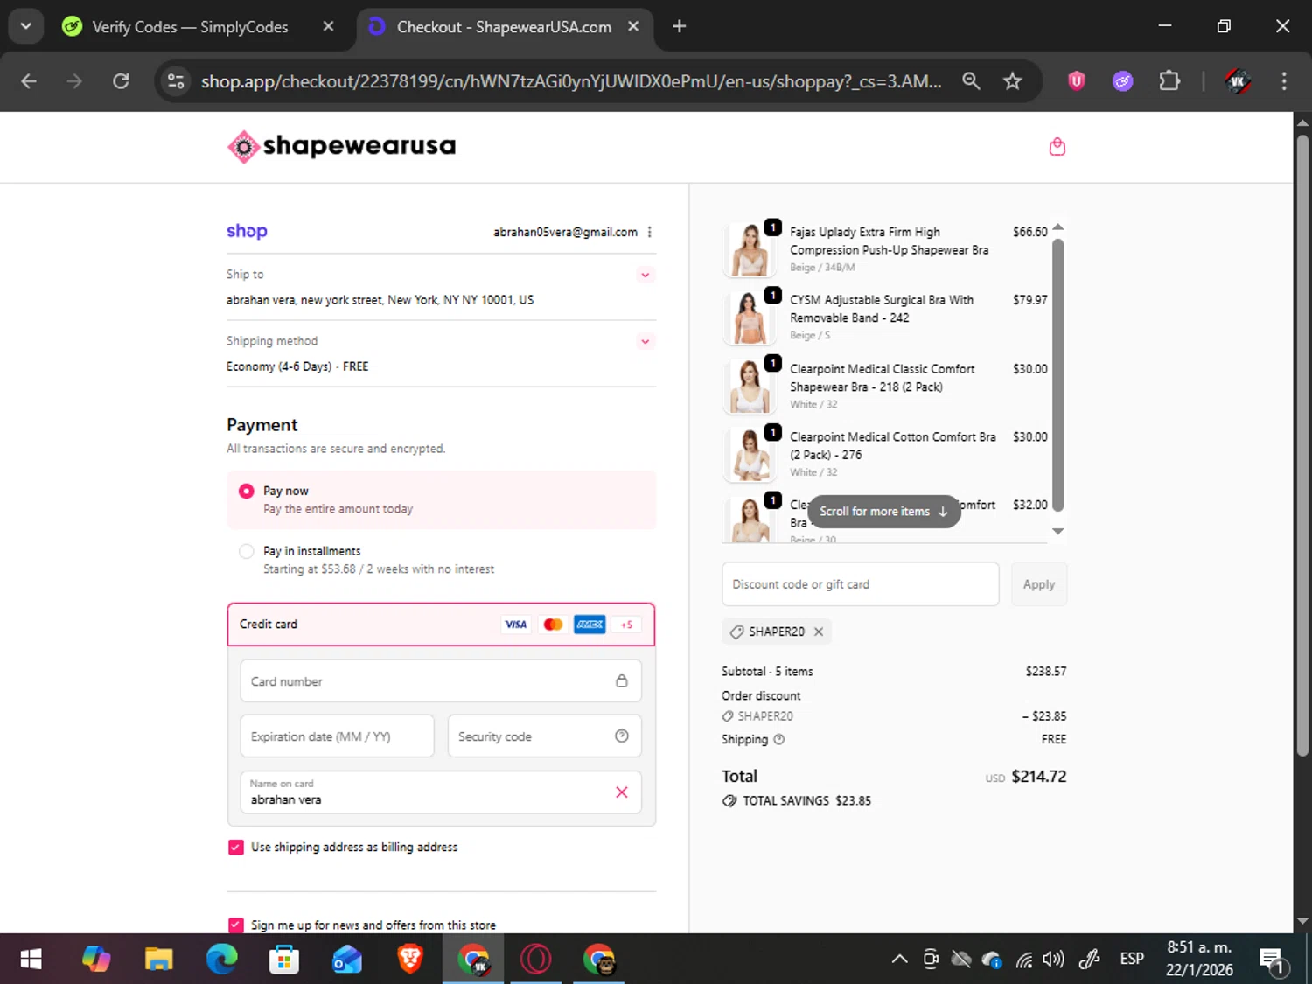Image resolution: width=1312 pixels, height=984 pixels.
Task: Click scroll down arrow in item list
Action: [x=1057, y=531]
